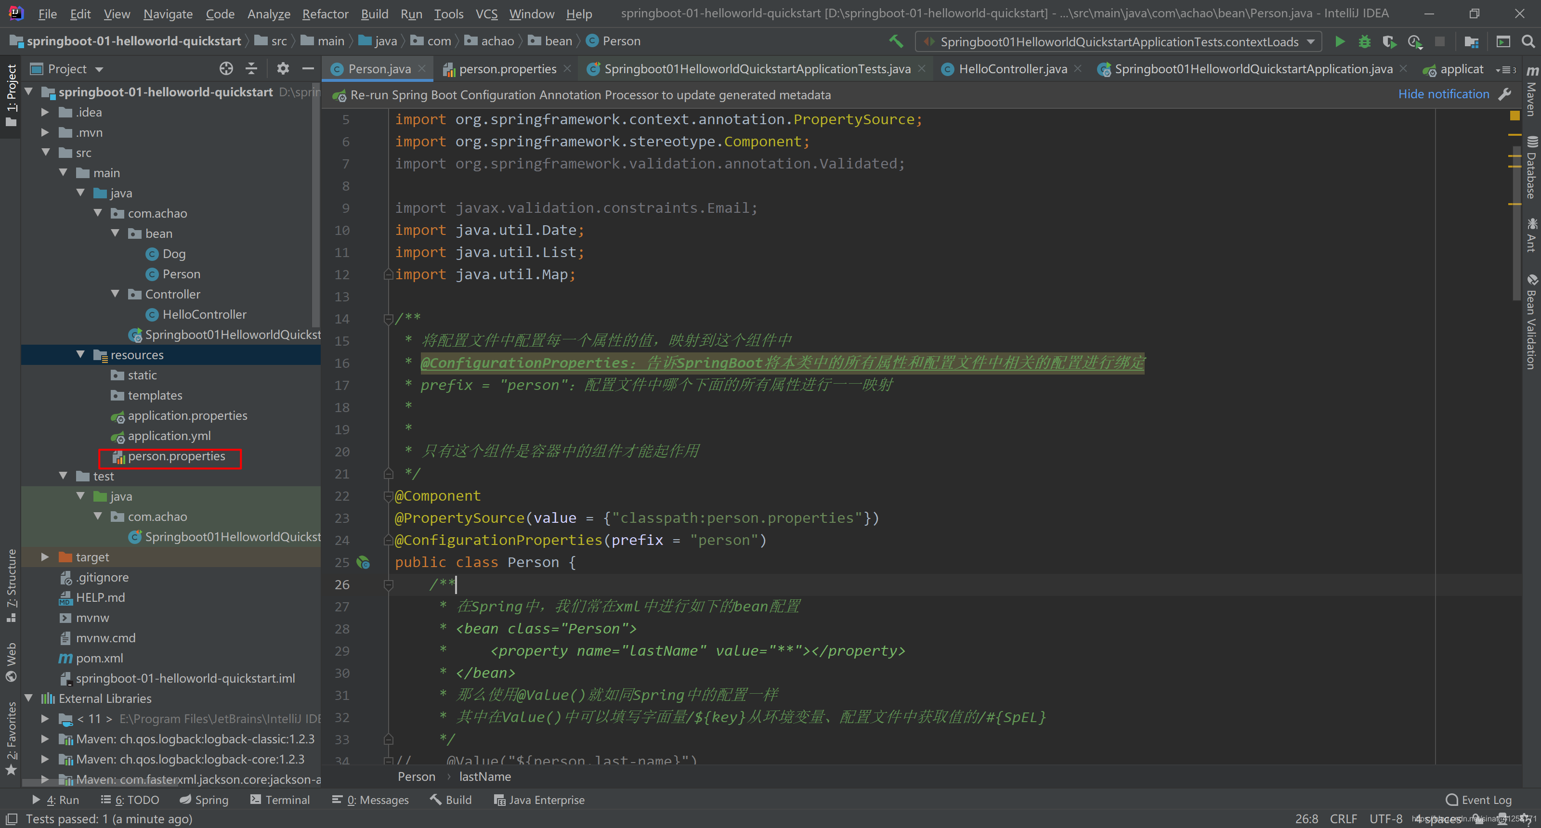Click Re-run Spring Boot Configuration Annotation Processor

click(x=590, y=95)
